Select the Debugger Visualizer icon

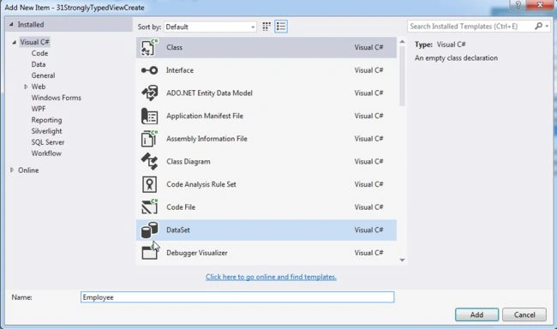[x=149, y=253]
